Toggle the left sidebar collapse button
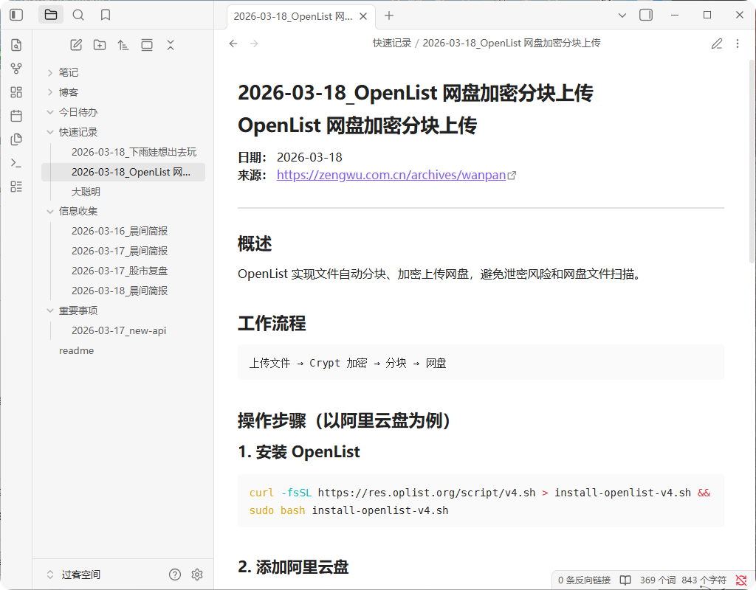Viewport: 756px width, 590px height. coord(16,15)
